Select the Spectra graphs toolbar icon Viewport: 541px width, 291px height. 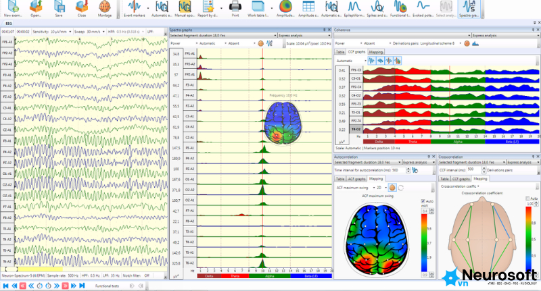pos(469,9)
